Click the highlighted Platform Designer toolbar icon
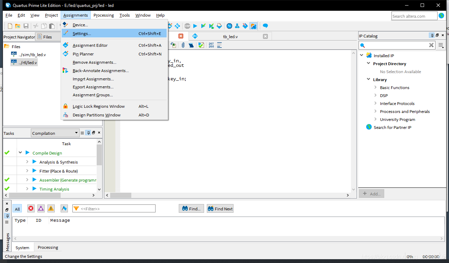 pos(253,26)
